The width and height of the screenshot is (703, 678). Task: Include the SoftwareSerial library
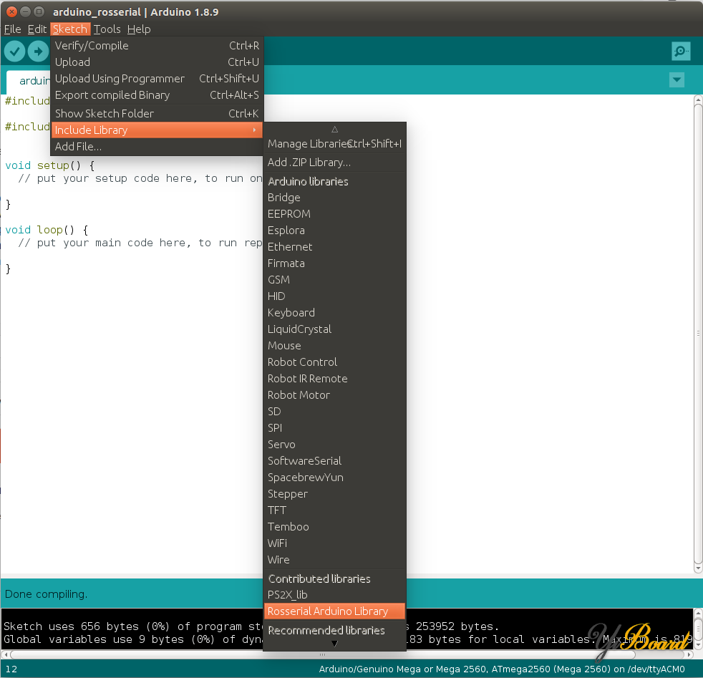(x=334, y=461)
